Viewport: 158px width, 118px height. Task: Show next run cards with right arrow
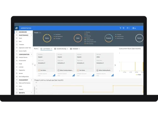click(x=115, y=65)
